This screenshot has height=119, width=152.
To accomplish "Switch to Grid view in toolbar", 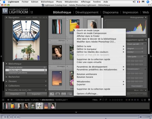I will coord(52,94).
